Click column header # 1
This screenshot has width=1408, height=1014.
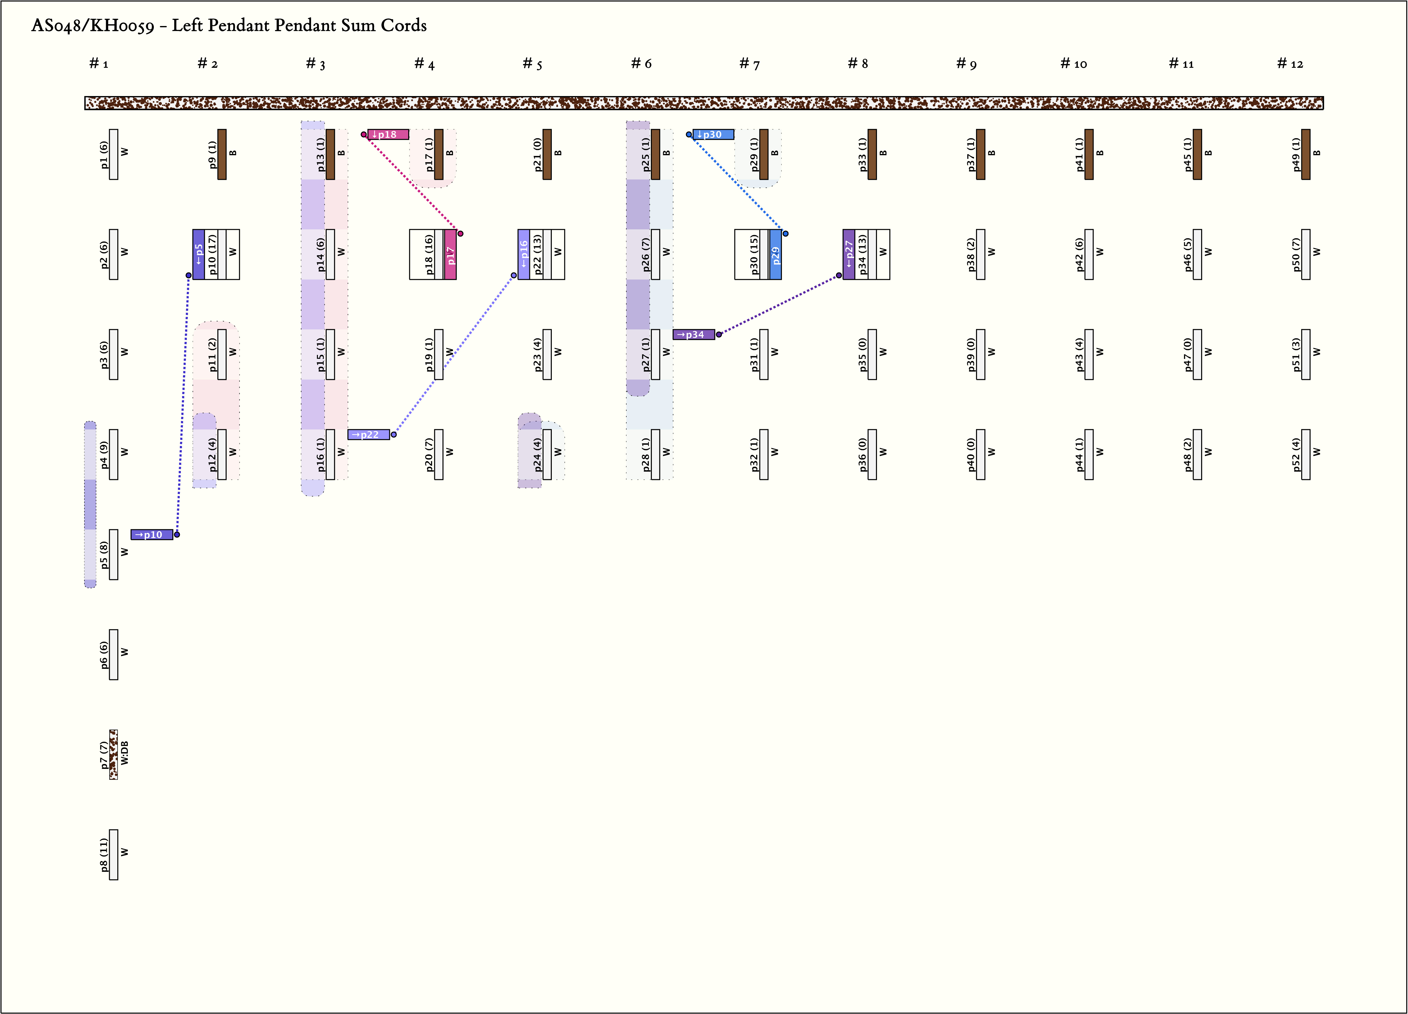(x=99, y=63)
